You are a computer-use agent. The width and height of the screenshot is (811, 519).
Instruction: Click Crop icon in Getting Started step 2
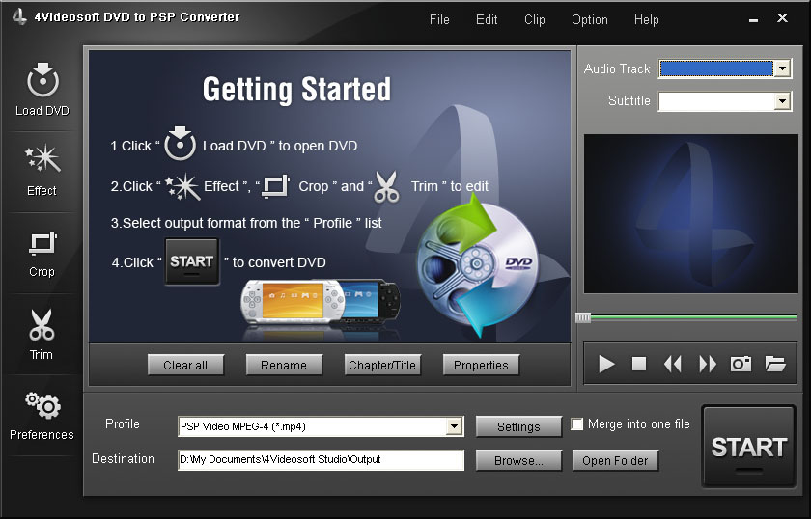(276, 186)
